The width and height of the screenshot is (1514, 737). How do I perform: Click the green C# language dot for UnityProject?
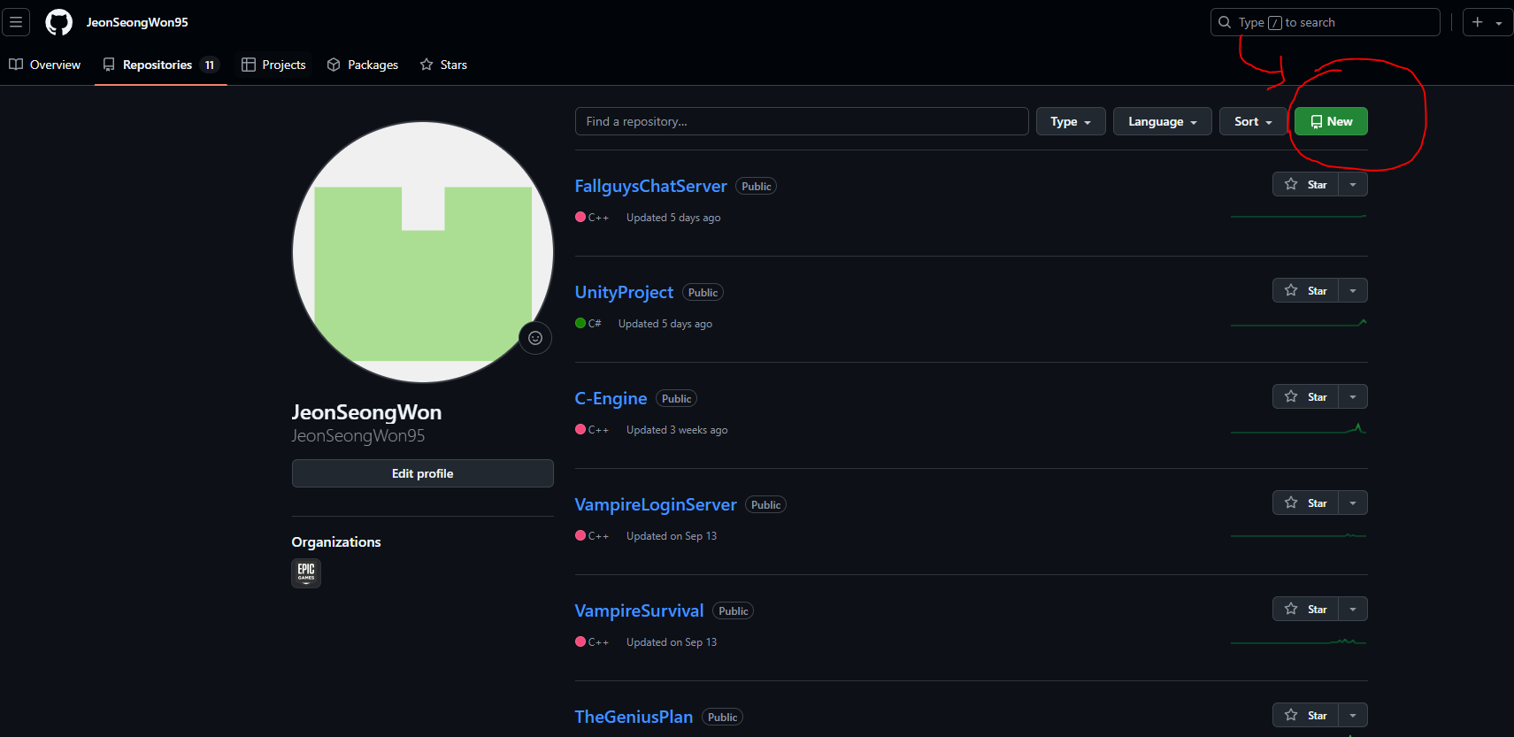point(580,323)
